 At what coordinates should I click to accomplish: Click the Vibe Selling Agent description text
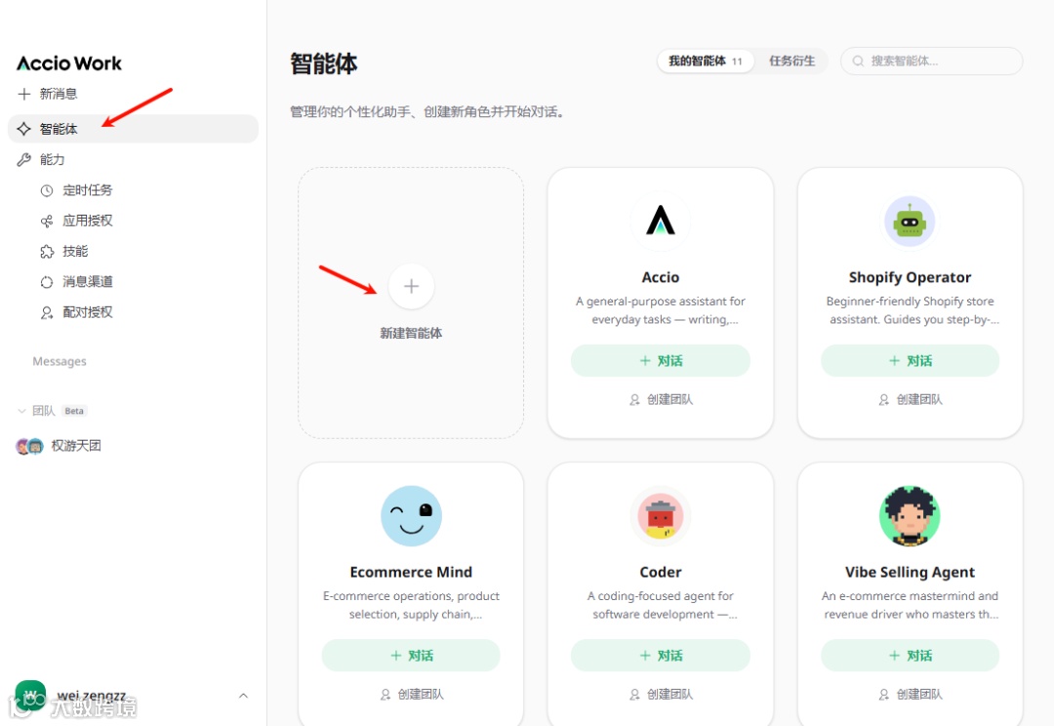point(911,605)
